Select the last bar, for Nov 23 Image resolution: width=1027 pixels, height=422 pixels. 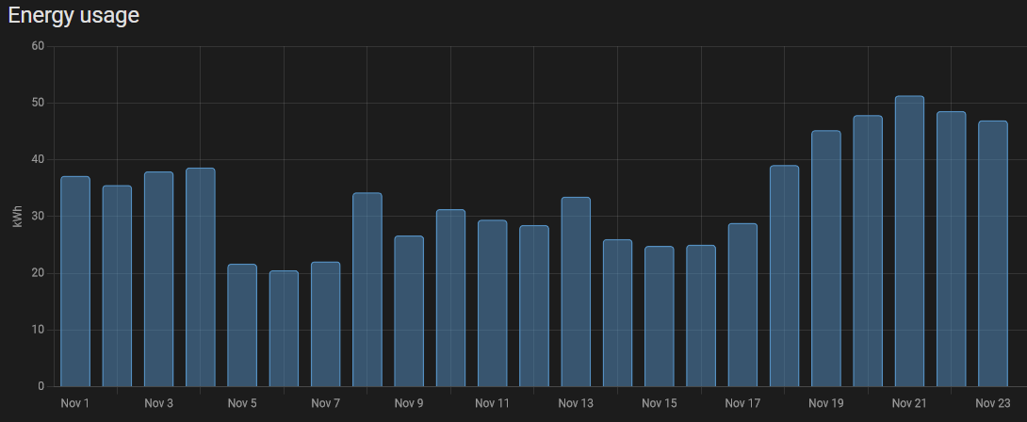click(x=992, y=253)
